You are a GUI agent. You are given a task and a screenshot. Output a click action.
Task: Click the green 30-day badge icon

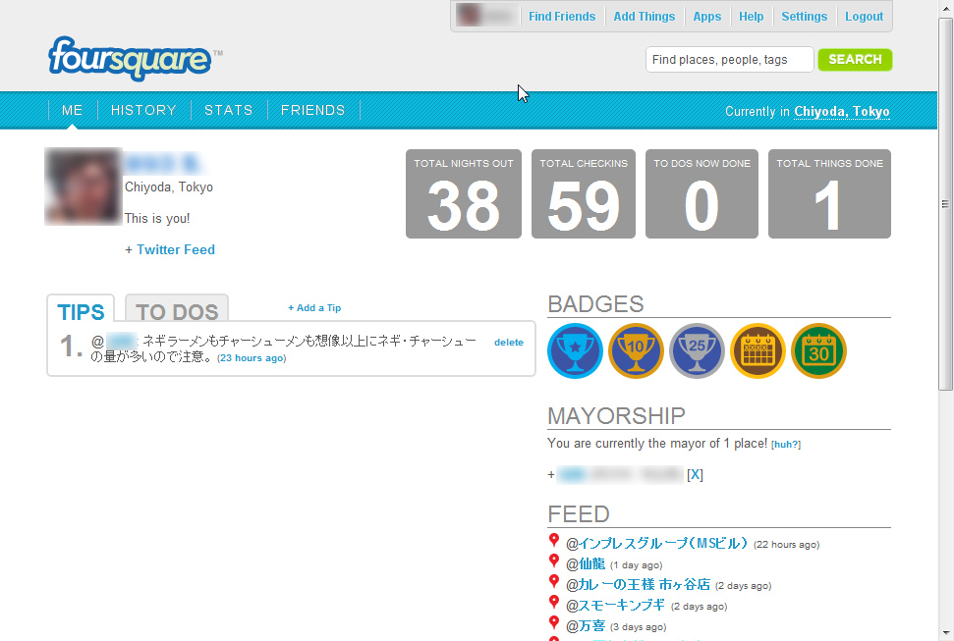818,350
